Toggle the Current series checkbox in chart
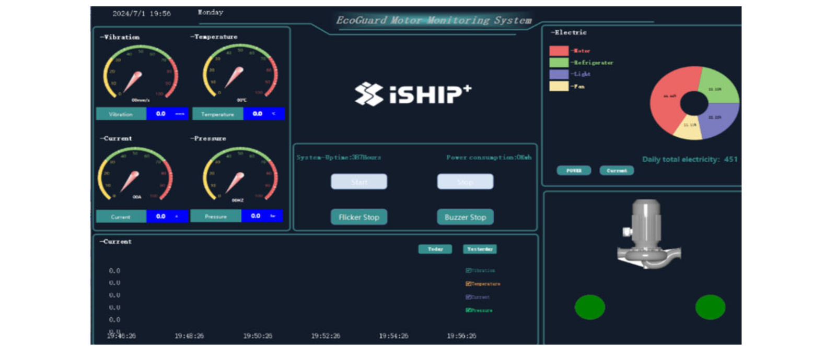 point(468,297)
